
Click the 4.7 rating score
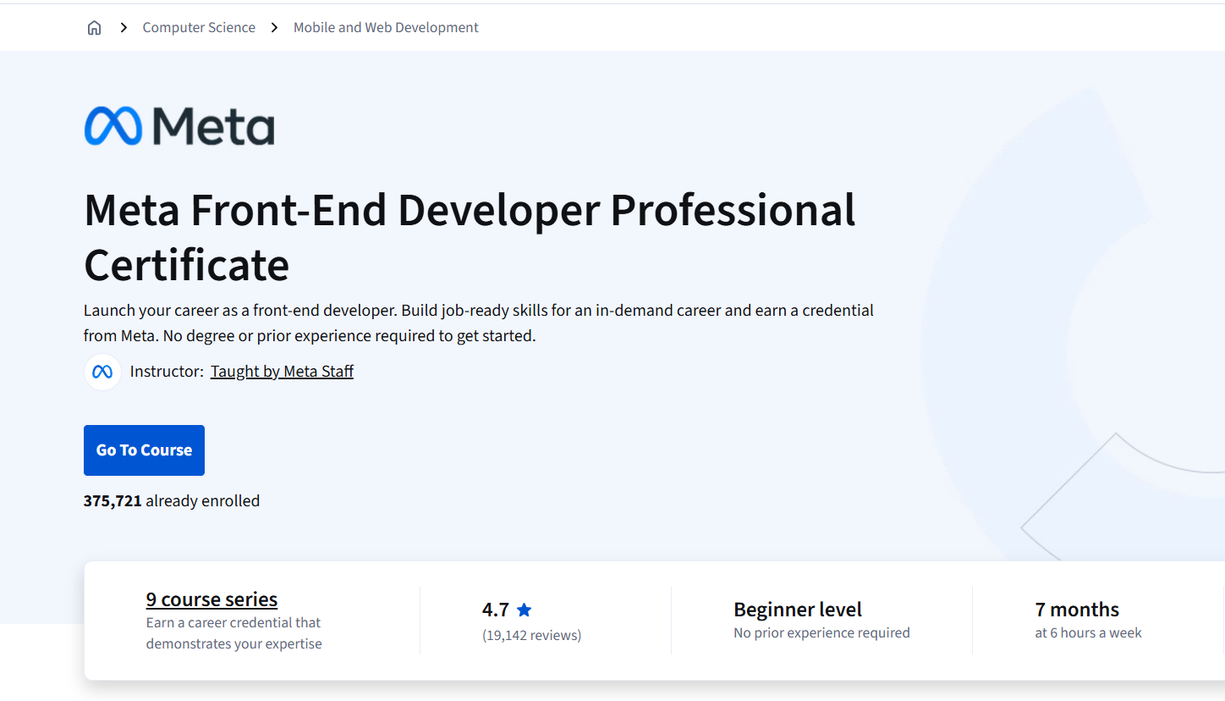pos(495,609)
